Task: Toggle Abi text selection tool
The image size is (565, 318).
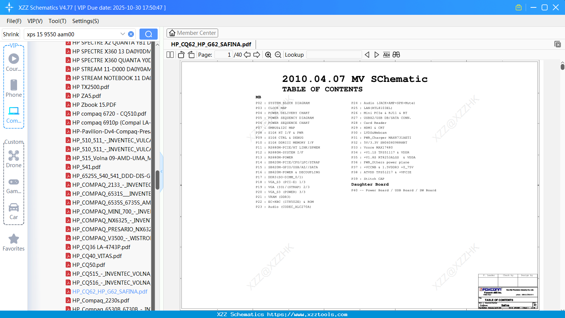Action: (x=386, y=54)
